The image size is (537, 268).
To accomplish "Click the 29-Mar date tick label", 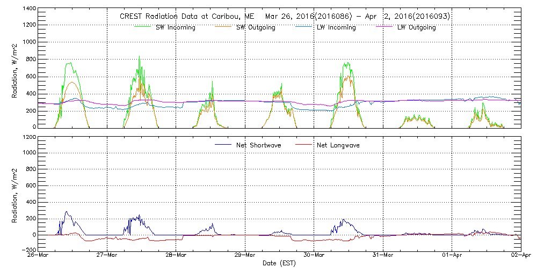I will click(x=245, y=256).
